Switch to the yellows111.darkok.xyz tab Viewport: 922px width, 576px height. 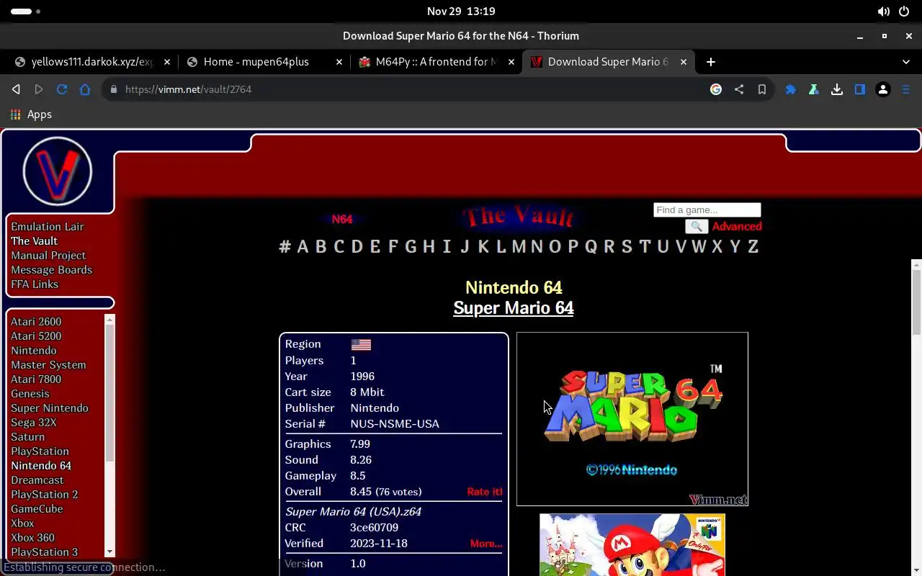pyautogui.click(x=92, y=62)
